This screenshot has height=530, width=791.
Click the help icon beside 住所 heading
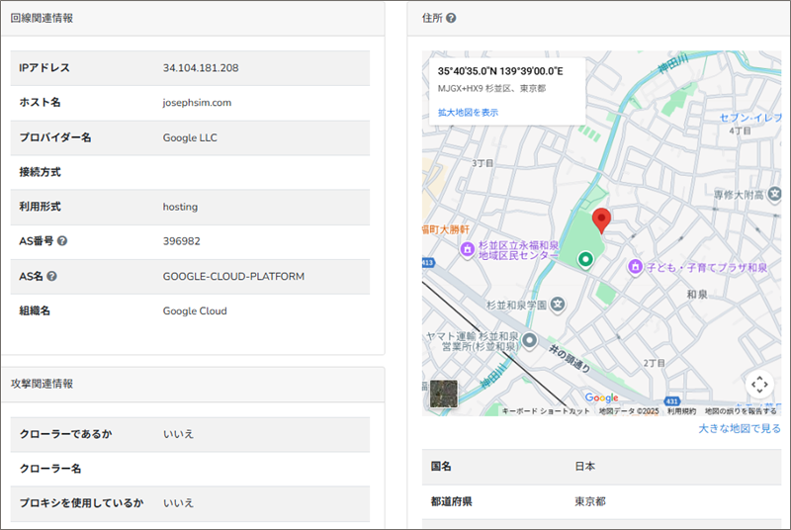click(x=451, y=18)
